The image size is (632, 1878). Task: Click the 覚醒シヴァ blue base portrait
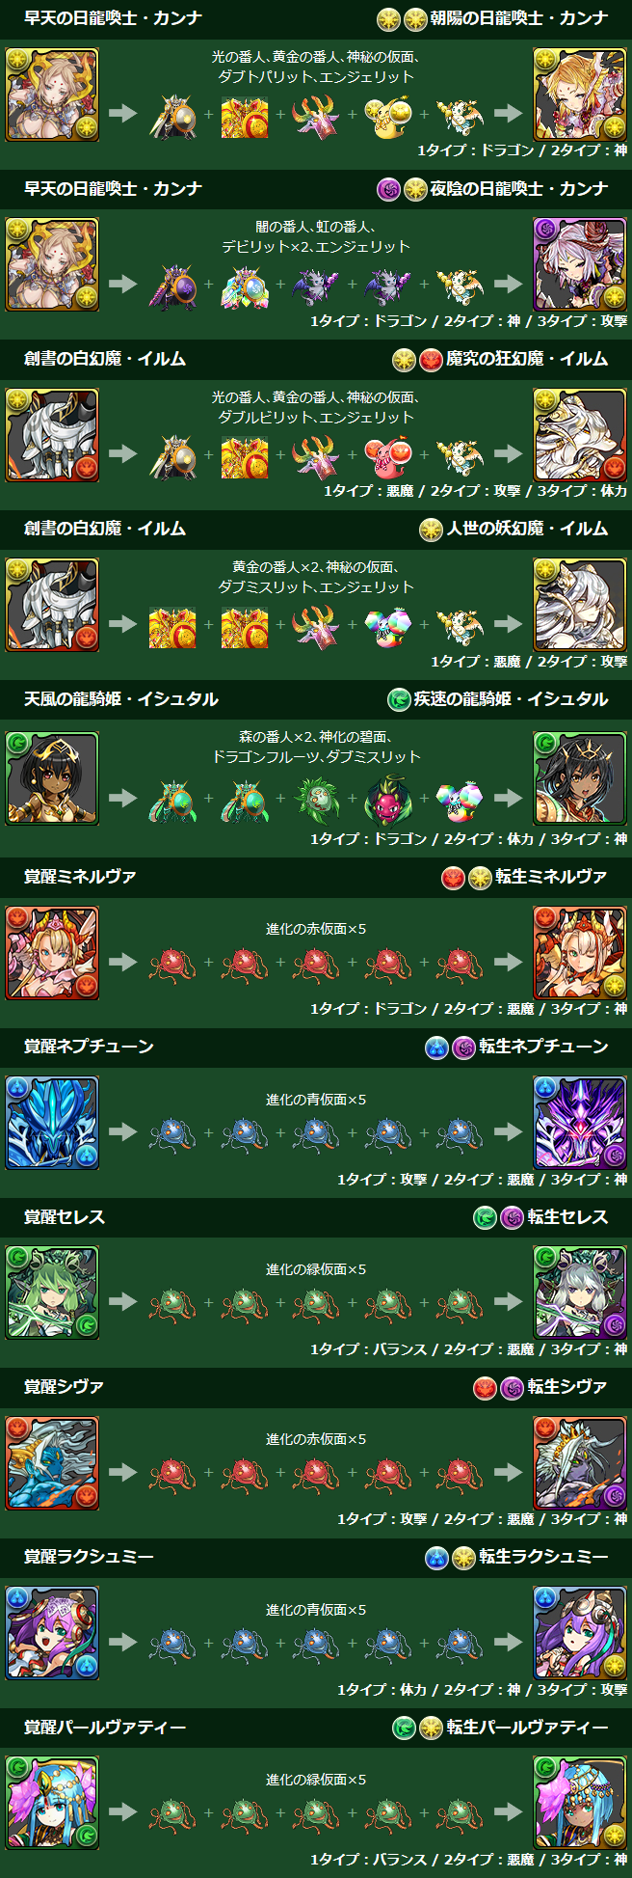(52, 1463)
